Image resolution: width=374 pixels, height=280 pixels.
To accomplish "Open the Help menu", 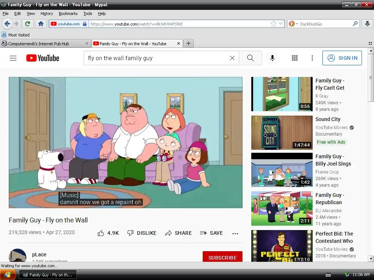I will (102, 13).
